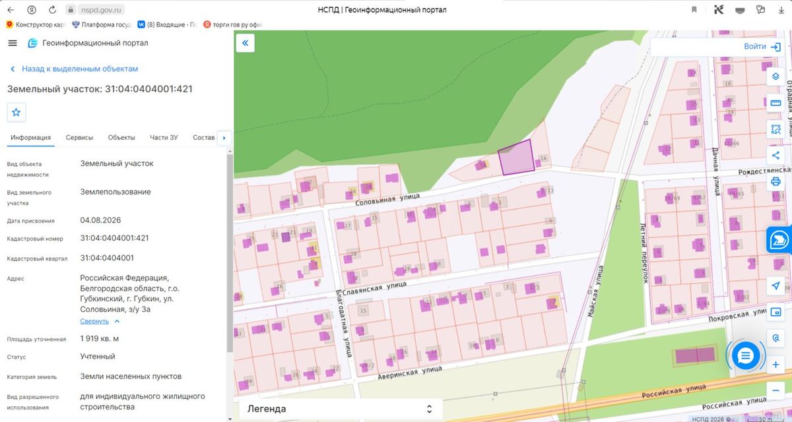Locate my position on the map
Image resolution: width=792 pixels, height=422 pixels.
775,286
